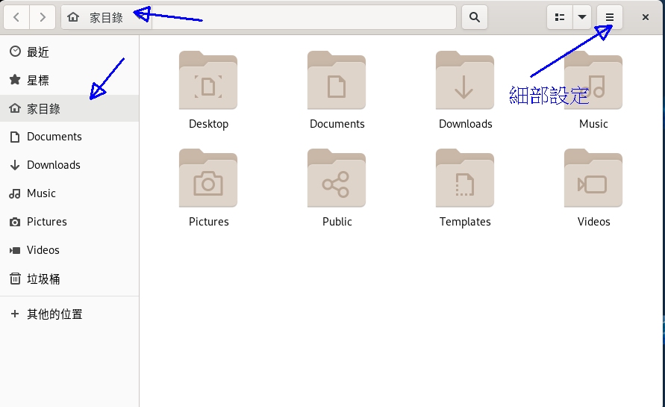665x407 pixels.
Task: Select 星標 starred items in sidebar
Action: 38,80
